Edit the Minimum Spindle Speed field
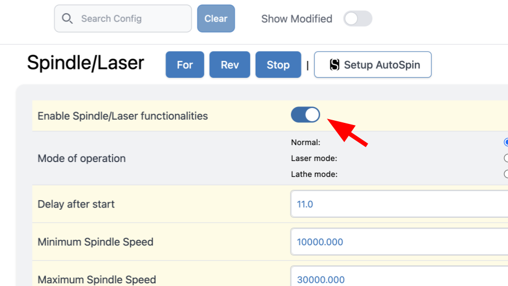The width and height of the screenshot is (508, 286). (x=399, y=242)
